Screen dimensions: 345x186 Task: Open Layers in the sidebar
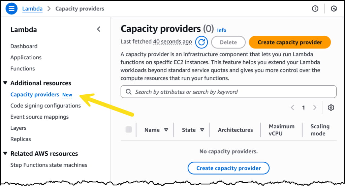(18, 128)
